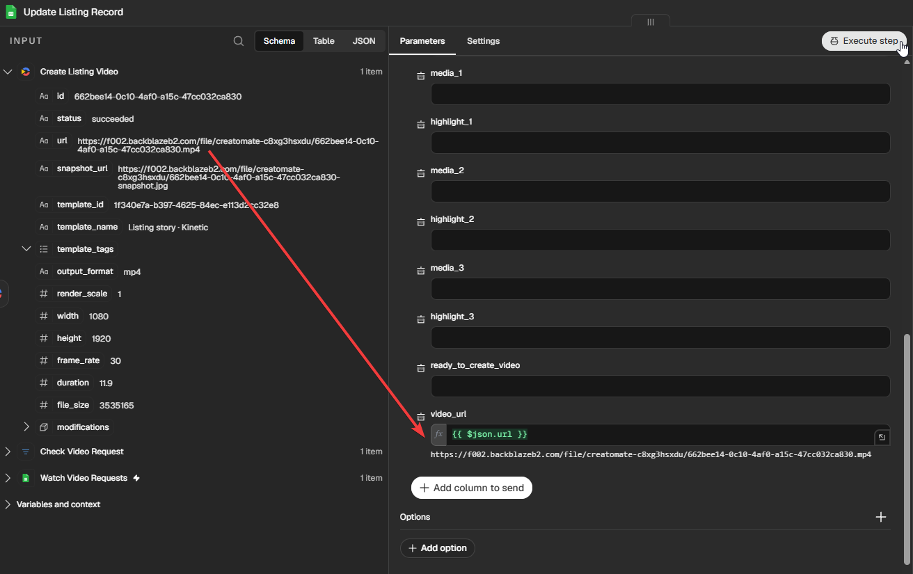The height and width of the screenshot is (574, 913).
Task: Remove the highlight_3 field using its trash icon
Action: [420, 319]
